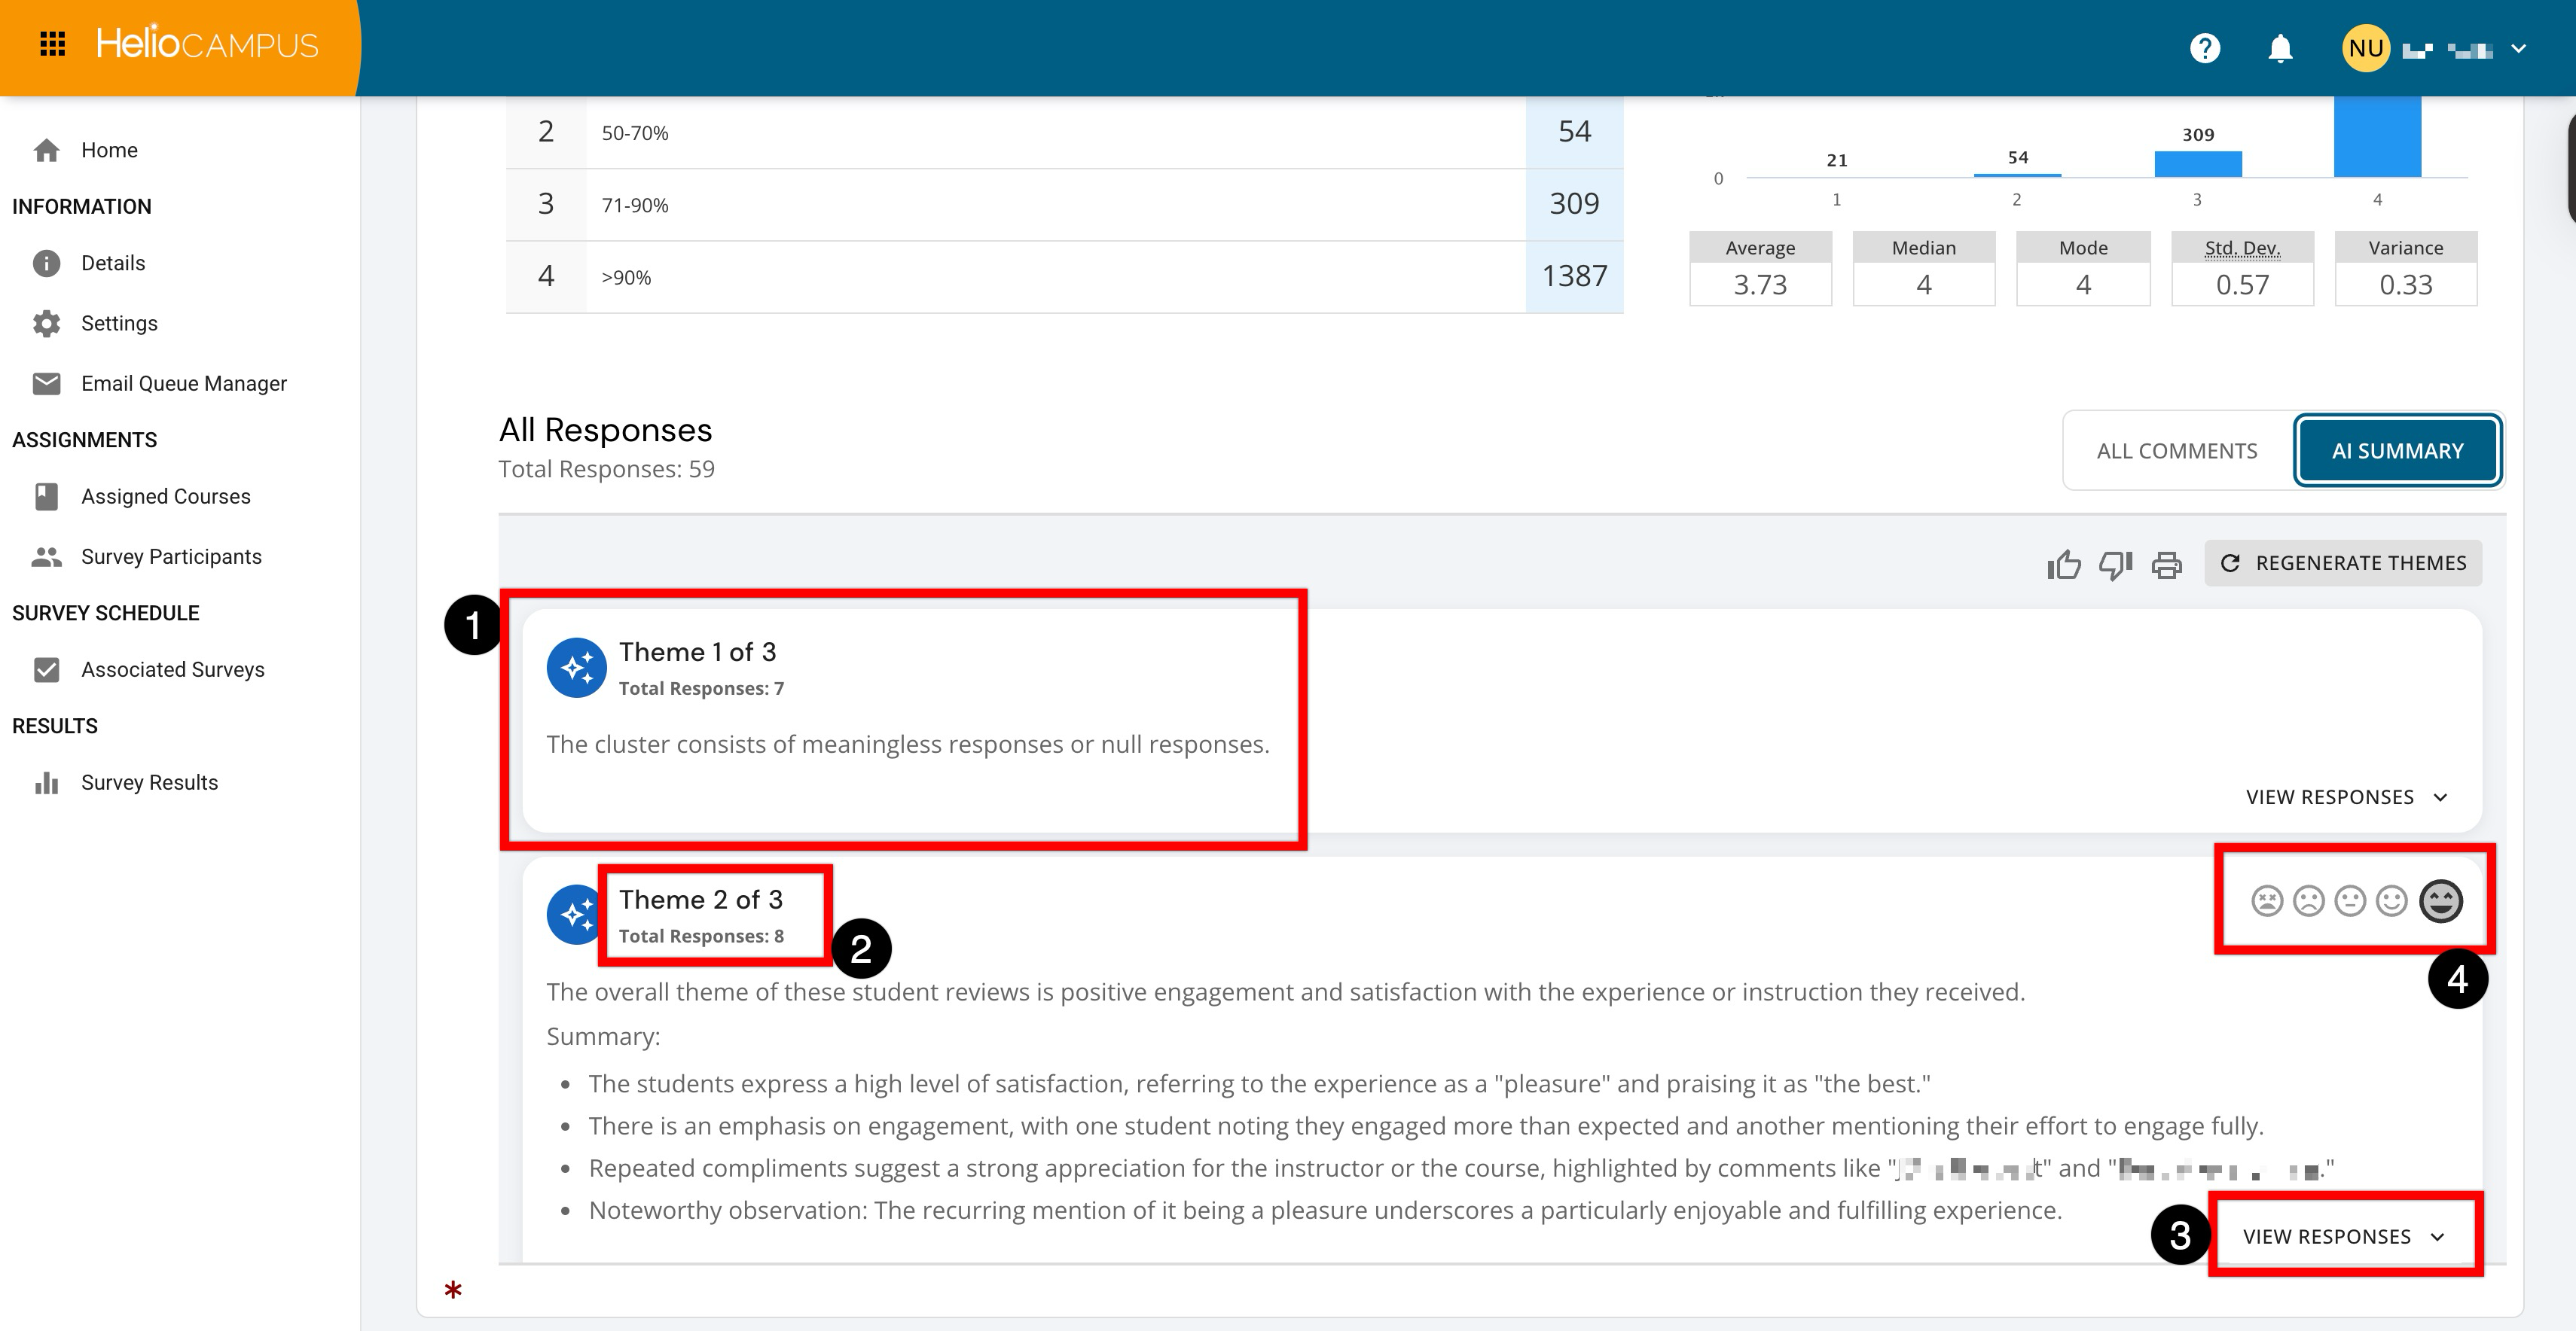Select the neutral sentiment face

click(2349, 901)
